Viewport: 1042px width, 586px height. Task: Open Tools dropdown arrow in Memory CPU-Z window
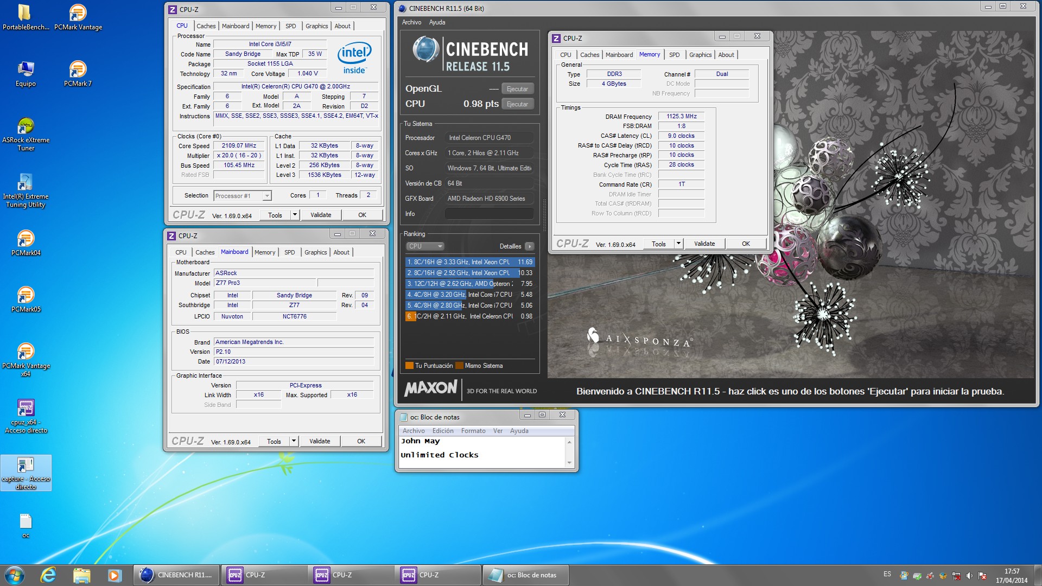[x=678, y=244]
